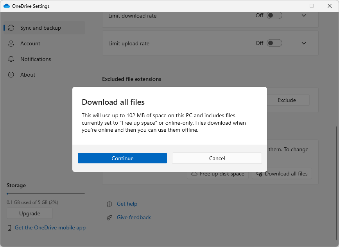Click Continue in Download all files dialog
The width and height of the screenshot is (339, 247).
coord(122,158)
